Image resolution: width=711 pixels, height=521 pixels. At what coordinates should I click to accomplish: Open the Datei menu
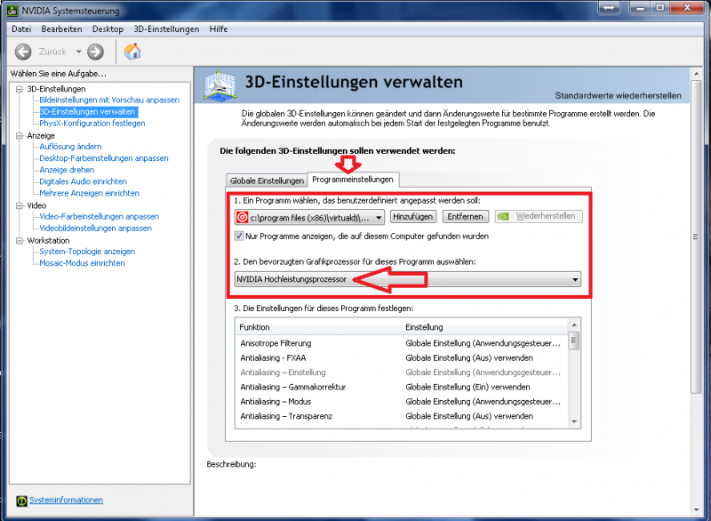(21, 29)
